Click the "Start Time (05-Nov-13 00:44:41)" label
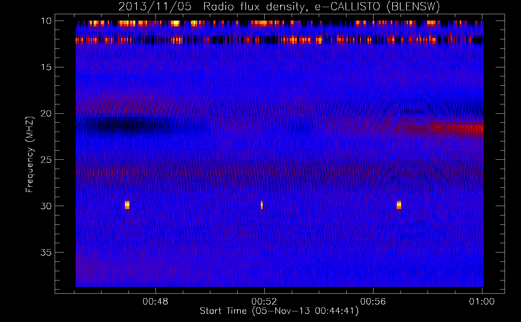The image size is (521, 322). point(279,311)
